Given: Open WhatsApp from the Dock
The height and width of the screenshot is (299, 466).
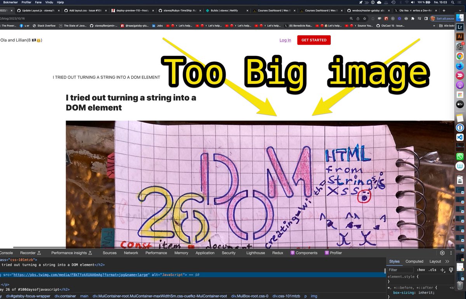Looking at the screenshot, I should pyautogui.click(x=460, y=156).
